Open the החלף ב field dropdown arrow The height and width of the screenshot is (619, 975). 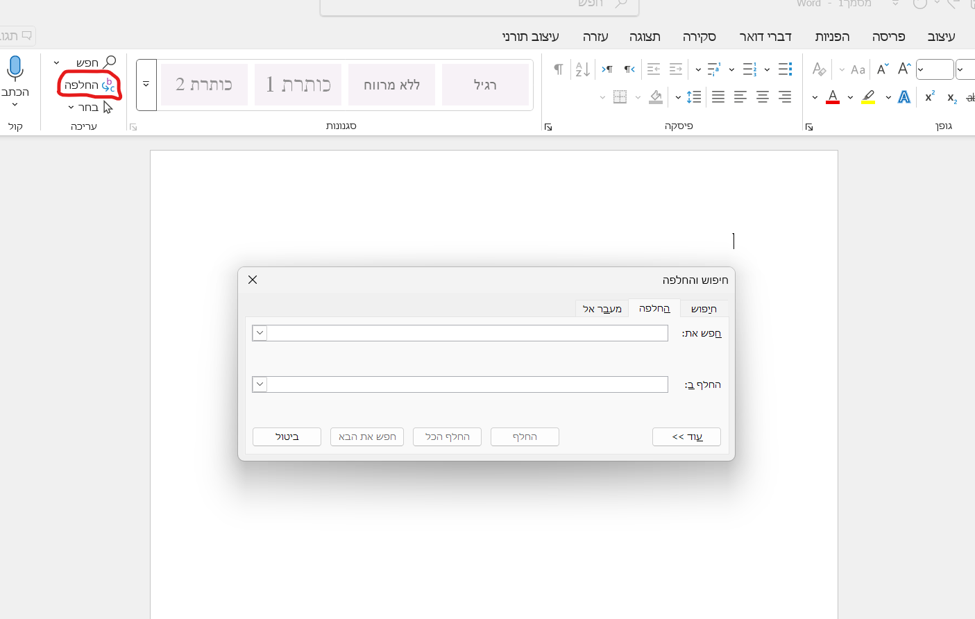tap(260, 384)
